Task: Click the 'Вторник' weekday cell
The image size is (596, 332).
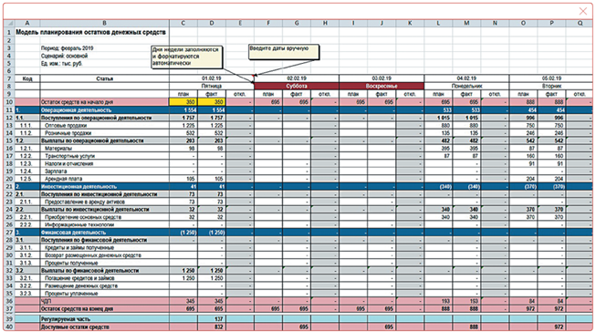Action: [551, 87]
